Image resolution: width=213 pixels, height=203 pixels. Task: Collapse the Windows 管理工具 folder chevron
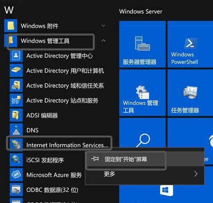click(x=104, y=41)
